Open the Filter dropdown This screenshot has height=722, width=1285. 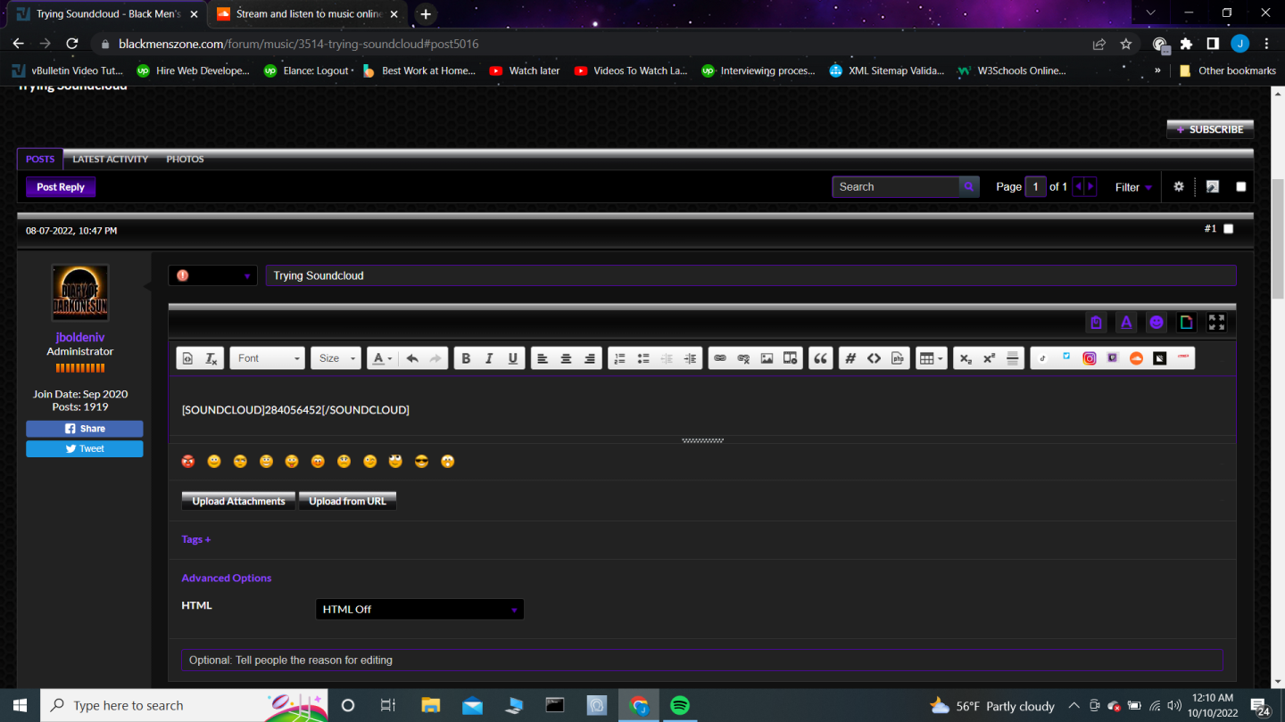(1133, 187)
